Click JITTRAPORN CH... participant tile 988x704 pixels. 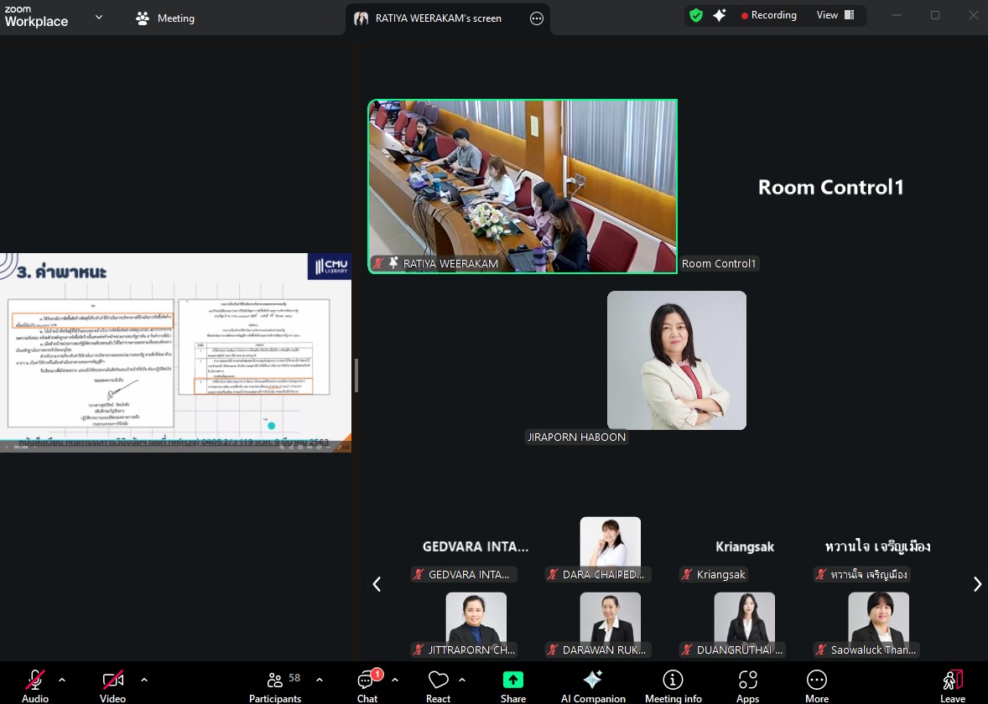476,624
